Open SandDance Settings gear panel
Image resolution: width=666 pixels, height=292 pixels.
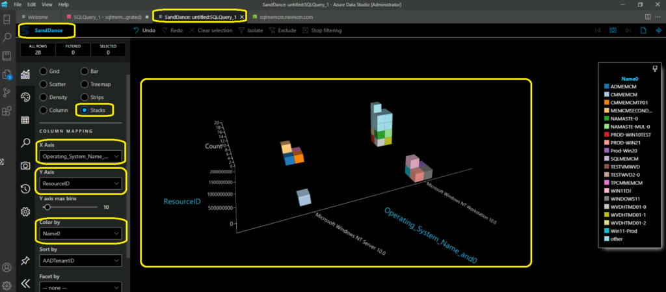tap(25, 211)
